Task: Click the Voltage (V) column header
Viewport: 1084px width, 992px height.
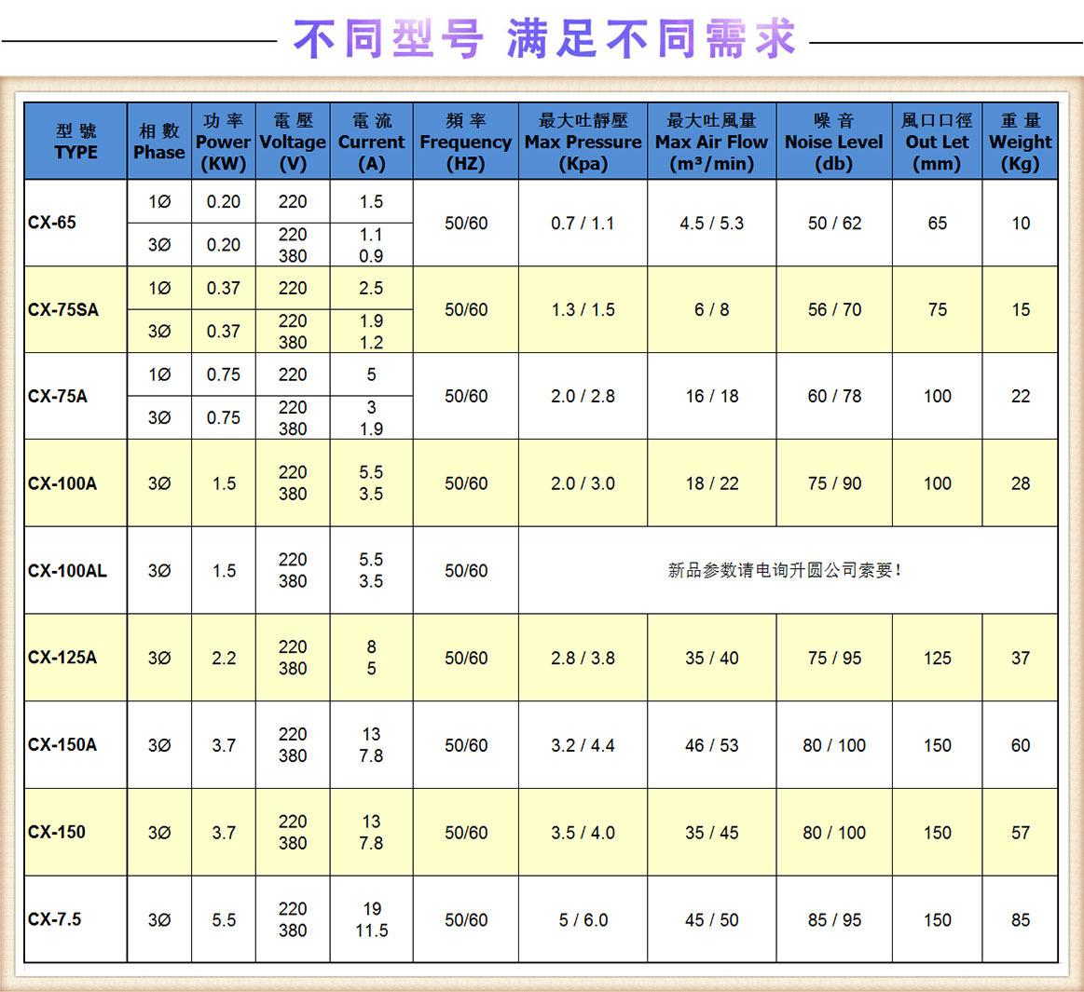Action: pos(292,141)
